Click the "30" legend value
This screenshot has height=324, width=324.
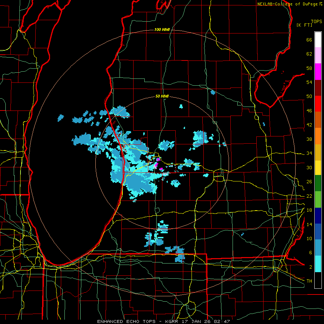(309, 167)
